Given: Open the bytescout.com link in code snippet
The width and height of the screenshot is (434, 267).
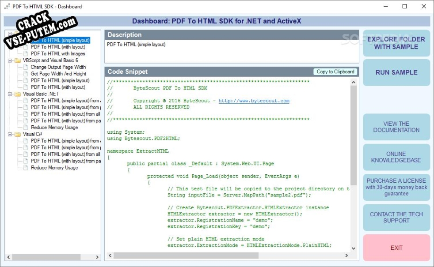Looking at the screenshot, I should pyautogui.click(x=254, y=101).
